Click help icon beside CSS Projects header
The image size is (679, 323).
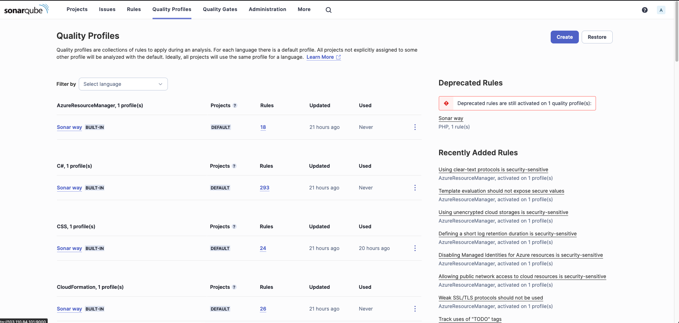(x=234, y=227)
